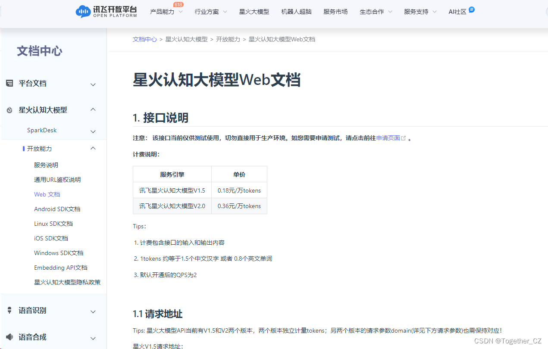This screenshot has height=349, width=548.
Task: Open Android SDK文档 in the sidebar
Action: tap(57, 209)
